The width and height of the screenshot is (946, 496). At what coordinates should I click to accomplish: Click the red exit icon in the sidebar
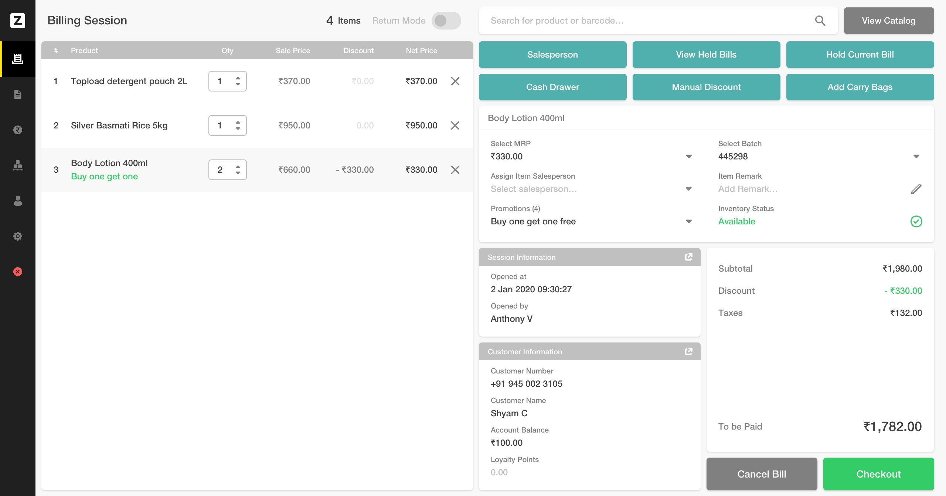point(18,272)
